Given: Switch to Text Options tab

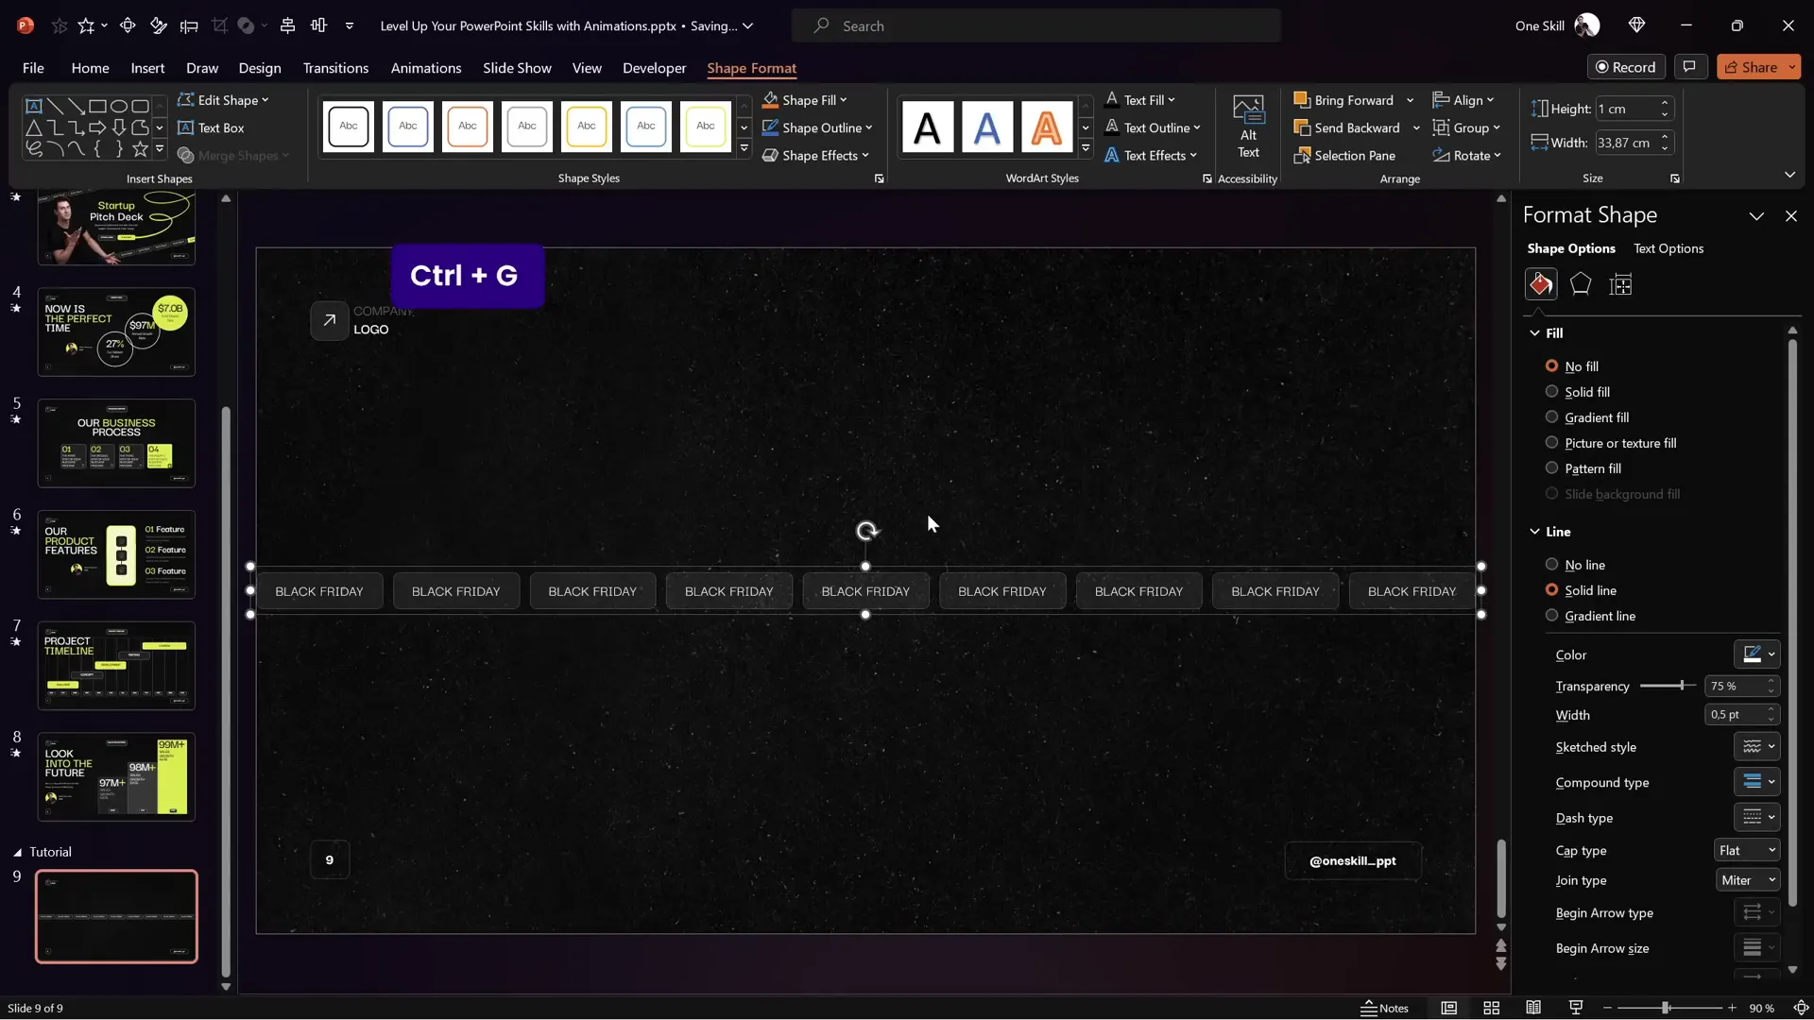Looking at the screenshot, I should (x=1669, y=248).
